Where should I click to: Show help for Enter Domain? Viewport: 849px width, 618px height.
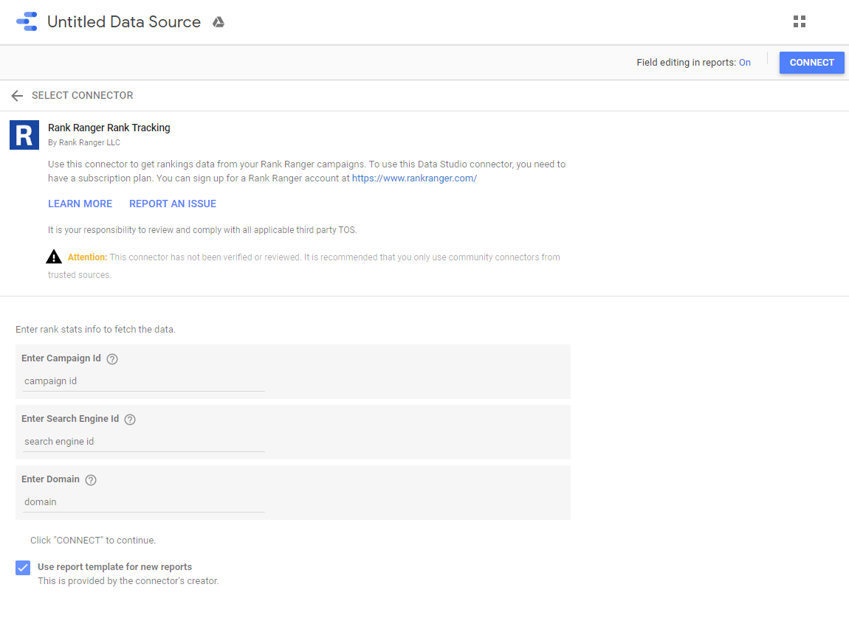pyautogui.click(x=91, y=480)
